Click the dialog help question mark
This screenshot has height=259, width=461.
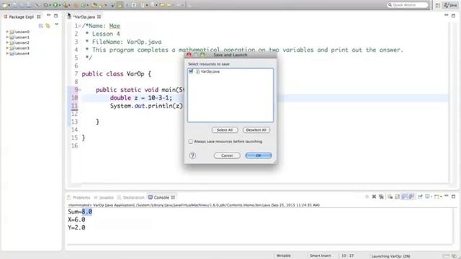(192, 155)
